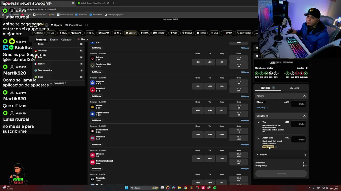Image resolution: width=341 pixels, height=191 pixels.
Task: Open the WNBA sport chip
Action: [227, 33]
